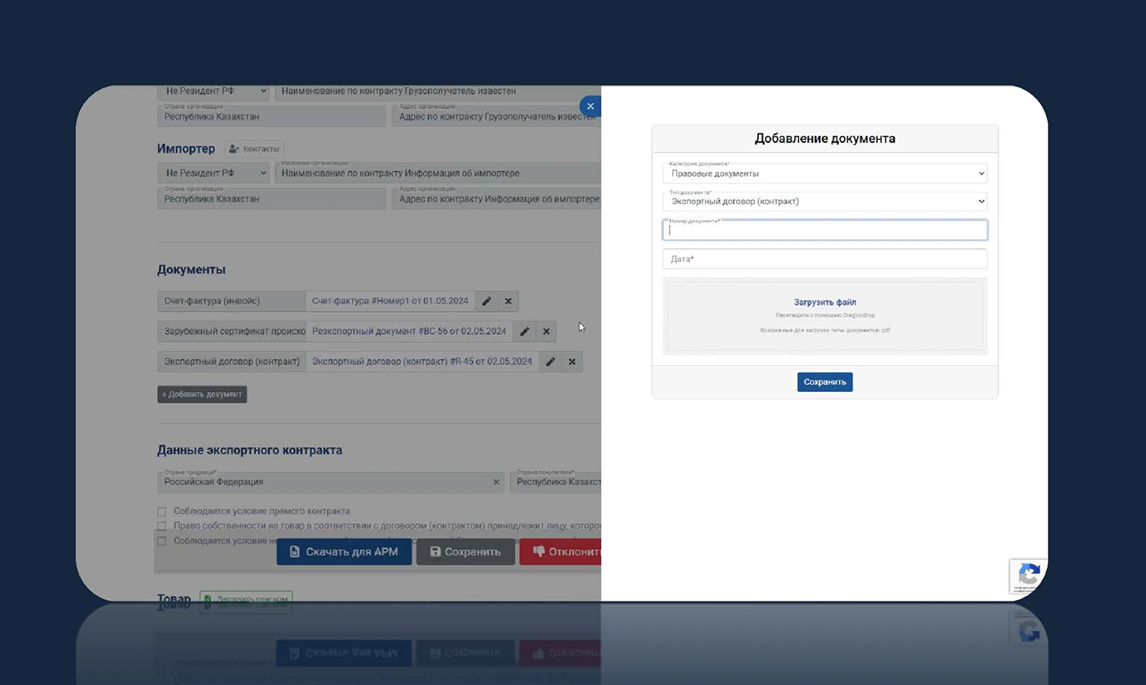Viewport: 1146px width, 685px height.
Task: Delete the Реэкспортный документ #ВС-56 entry
Action: coord(547,331)
